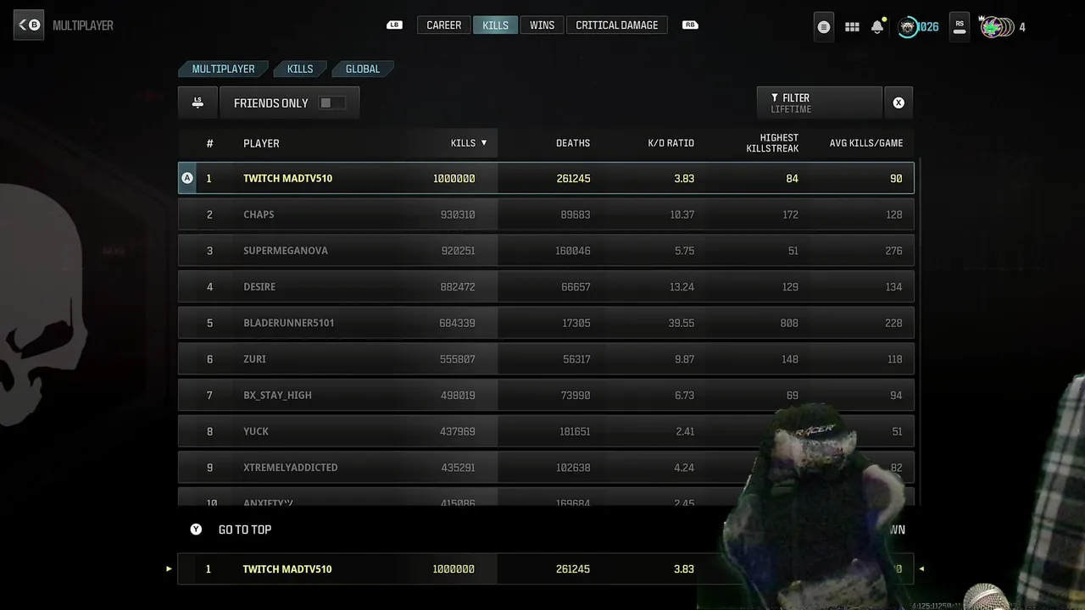The width and height of the screenshot is (1085, 610).
Task: Toggle the Friends Only switch
Action: pos(331,103)
